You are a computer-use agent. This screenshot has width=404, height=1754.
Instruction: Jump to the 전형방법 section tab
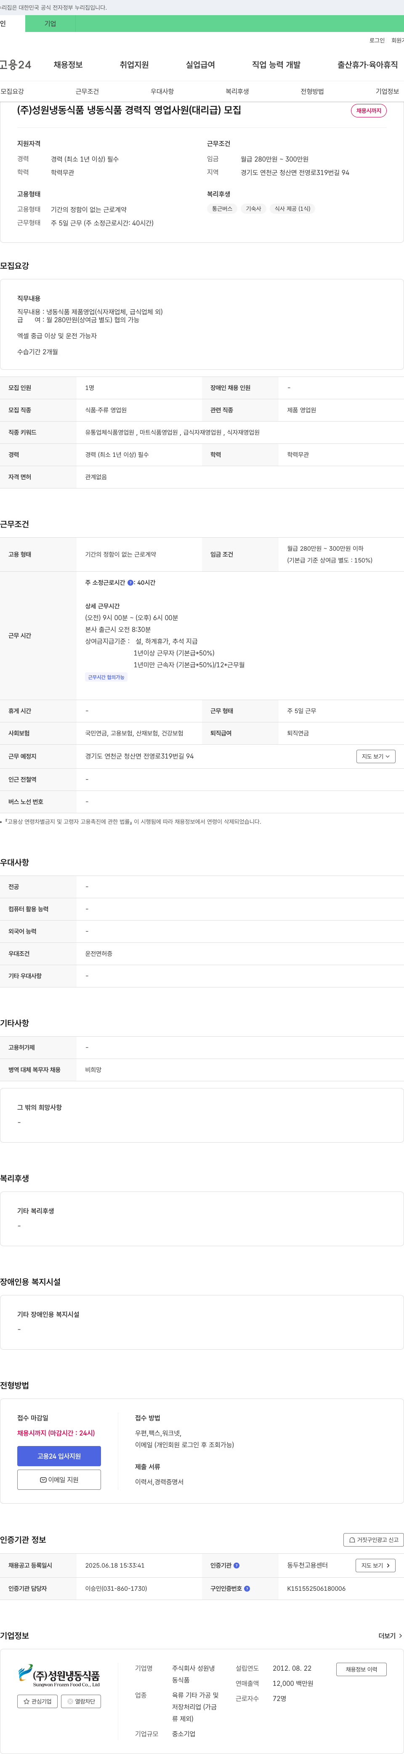312,91
